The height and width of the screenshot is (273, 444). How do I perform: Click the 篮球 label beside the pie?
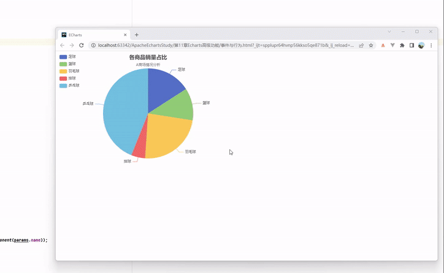pyautogui.click(x=206, y=103)
